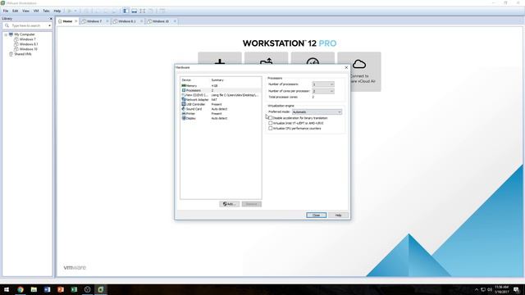The height and width of the screenshot is (295, 525).
Task: Select Windows 8.1 in Library tree
Action: coord(29,44)
